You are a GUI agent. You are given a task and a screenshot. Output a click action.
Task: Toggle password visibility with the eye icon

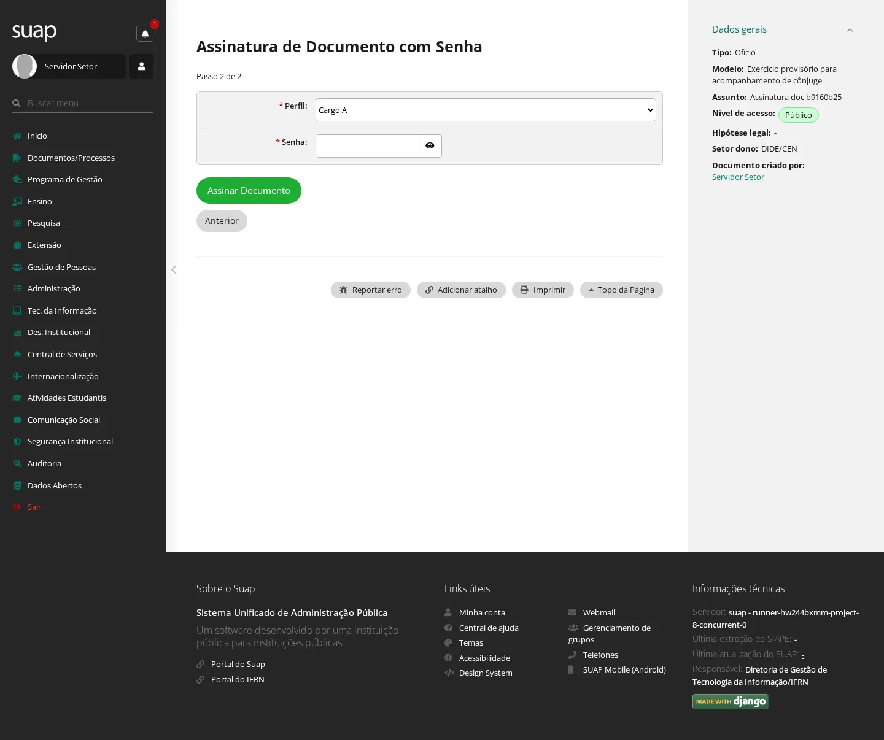430,146
